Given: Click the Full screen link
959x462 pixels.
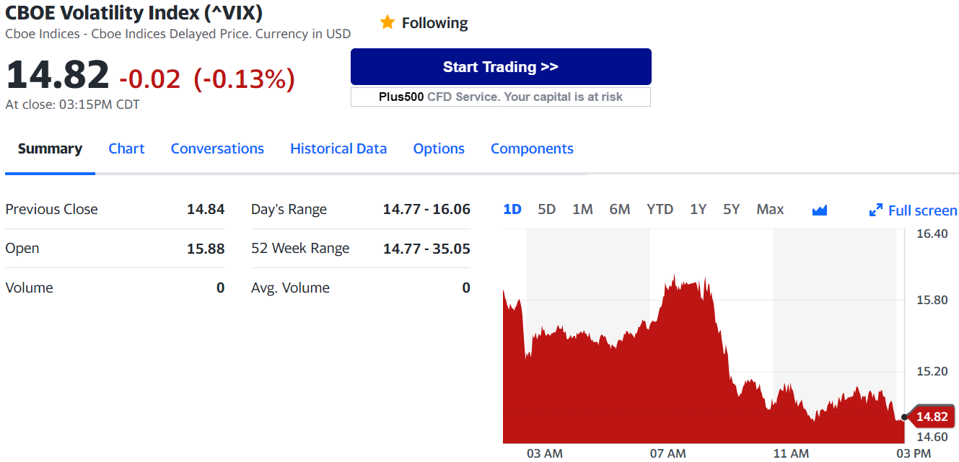Looking at the screenshot, I should [922, 210].
